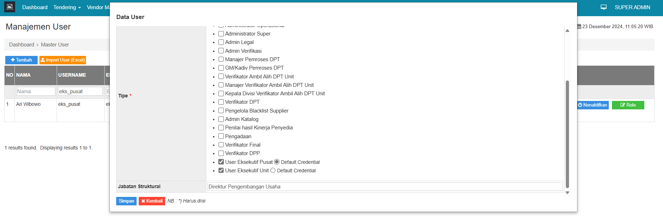Click the green Role button

[x=628, y=105]
